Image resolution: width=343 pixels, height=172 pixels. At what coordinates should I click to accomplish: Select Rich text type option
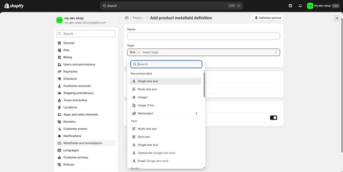[165, 137]
